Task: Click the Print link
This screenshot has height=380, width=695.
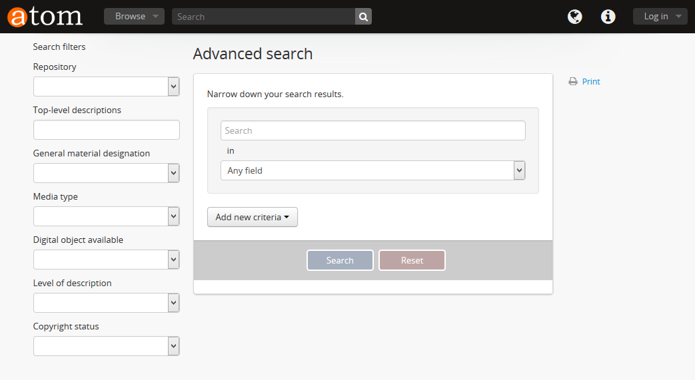Action: pyautogui.click(x=591, y=82)
